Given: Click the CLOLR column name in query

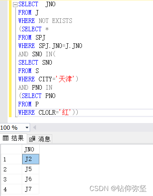Looking at the screenshot, I should pos(47,113).
